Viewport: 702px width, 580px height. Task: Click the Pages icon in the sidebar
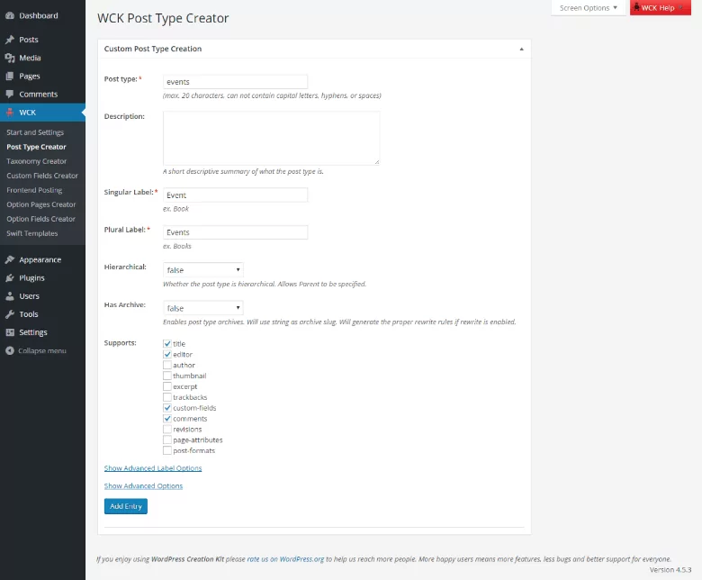pyautogui.click(x=10, y=77)
